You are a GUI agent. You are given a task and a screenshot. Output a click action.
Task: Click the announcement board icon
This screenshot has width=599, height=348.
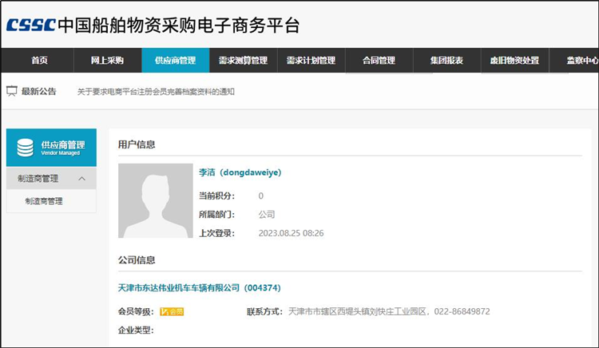12,91
